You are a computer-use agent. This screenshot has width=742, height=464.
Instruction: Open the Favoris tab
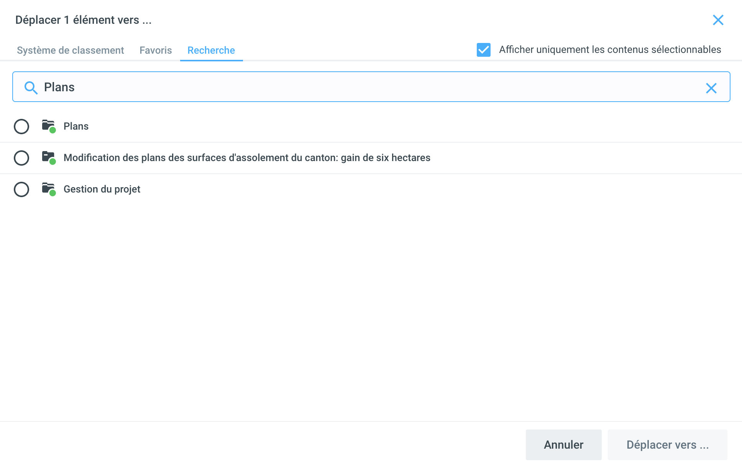click(156, 50)
